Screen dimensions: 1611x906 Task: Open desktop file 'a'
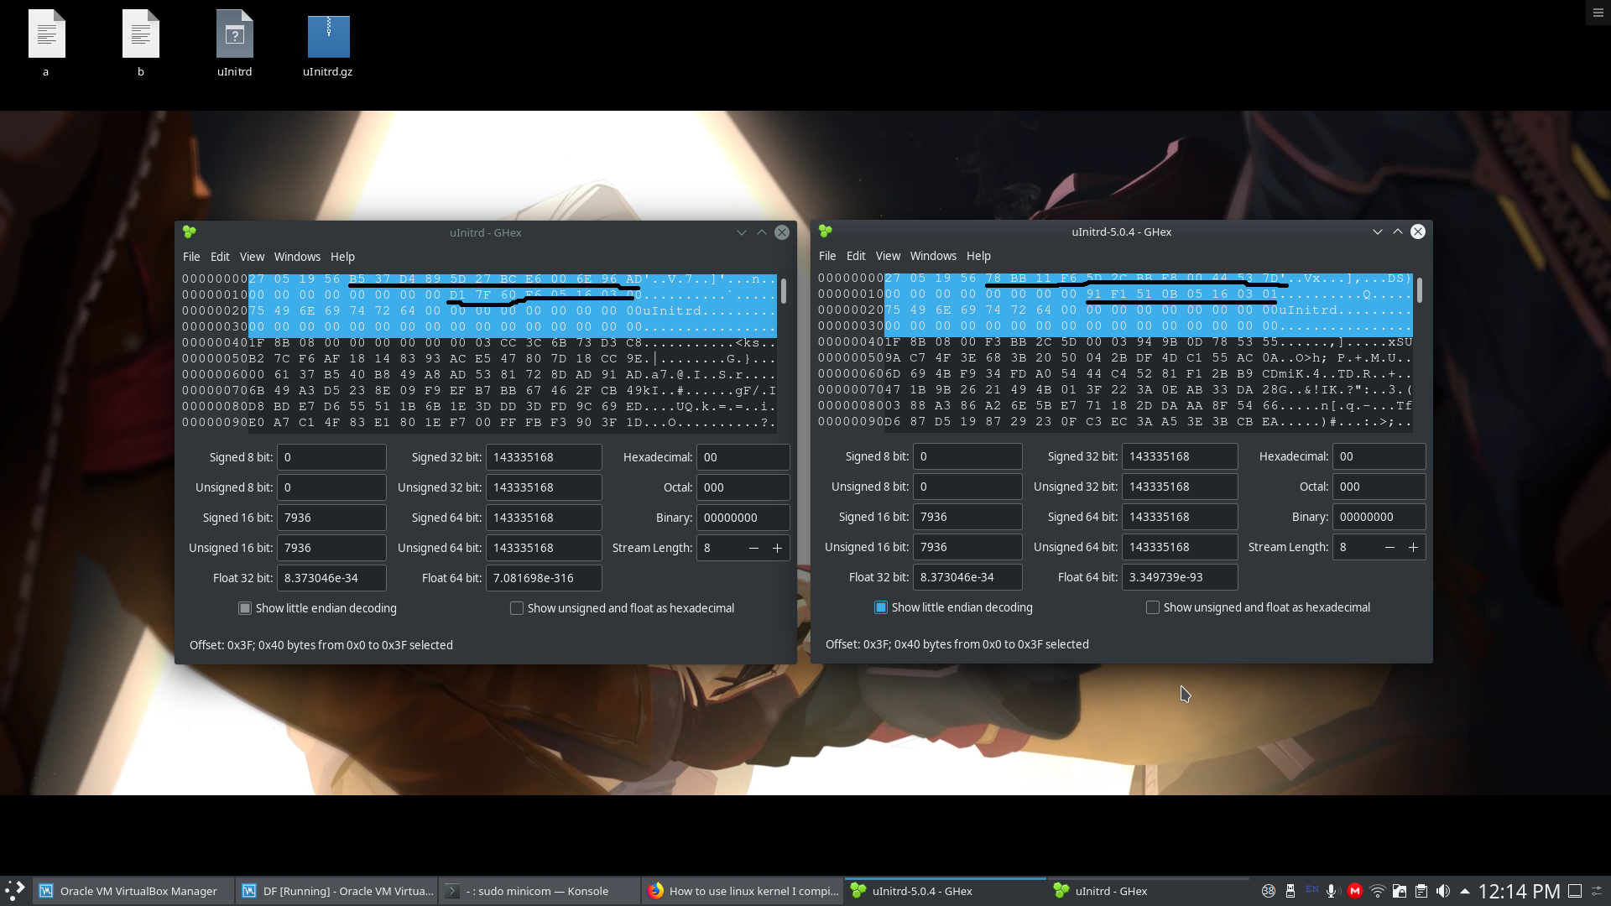tap(46, 44)
